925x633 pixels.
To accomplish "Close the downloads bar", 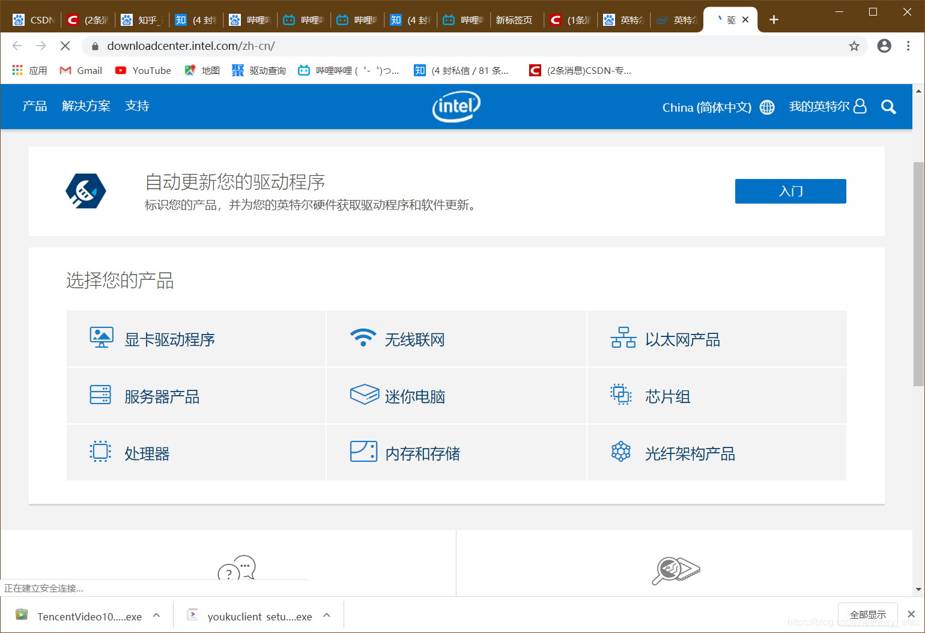I will coord(911,614).
